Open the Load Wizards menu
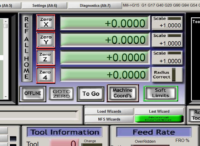This screenshot has width=200, height=146. 109,111
